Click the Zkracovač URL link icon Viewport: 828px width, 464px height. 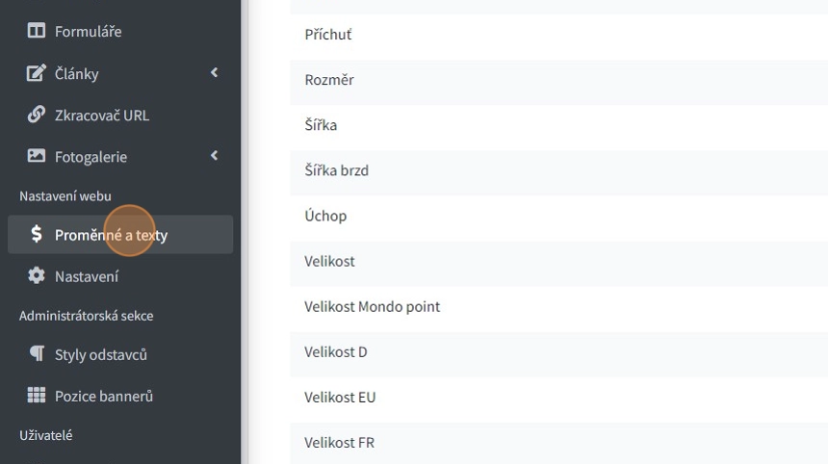pyautogui.click(x=37, y=116)
